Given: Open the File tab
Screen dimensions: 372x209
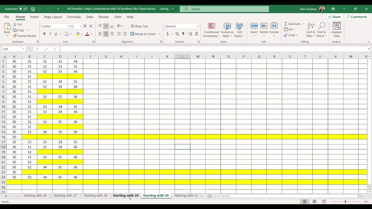Looking at the screenshot, I should click(6, 17).
